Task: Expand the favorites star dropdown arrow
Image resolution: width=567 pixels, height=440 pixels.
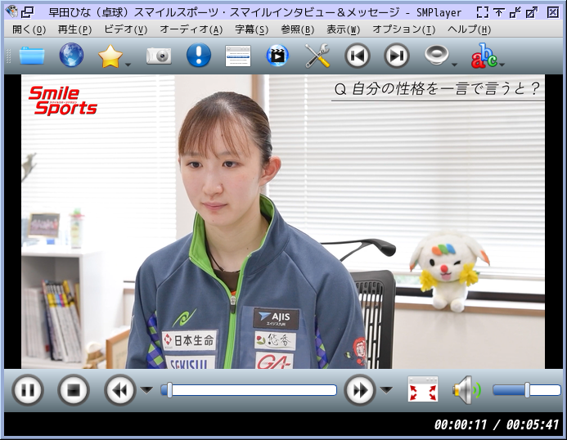Action: (x=128, y=65)
